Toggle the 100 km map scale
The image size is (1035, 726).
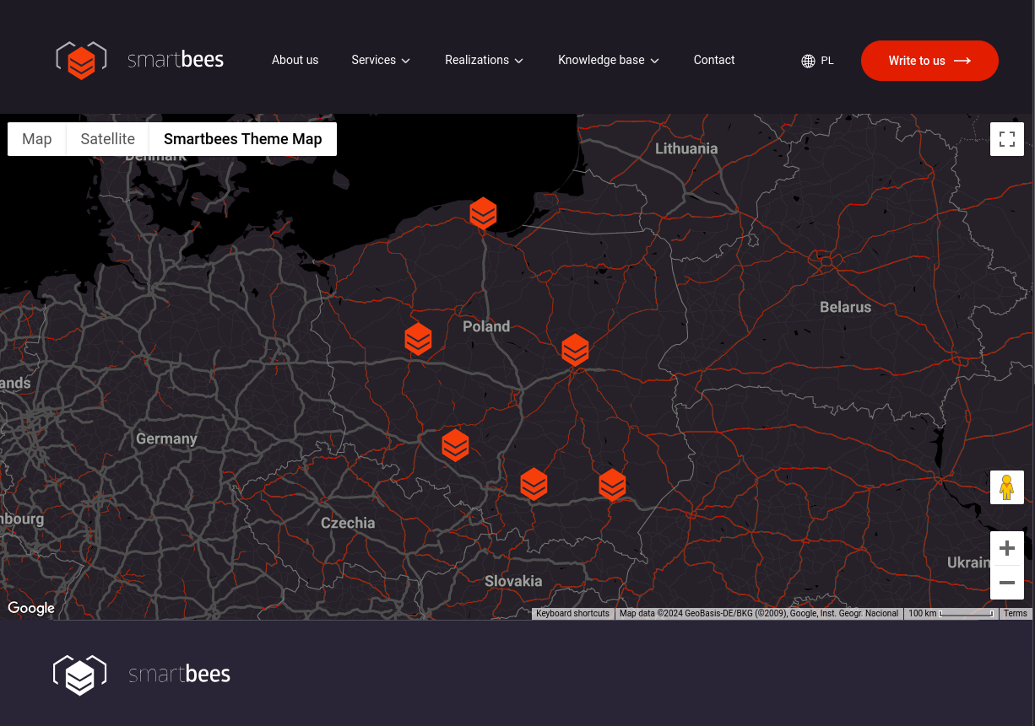[x=951, y=614]
